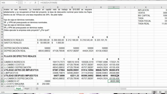Add a new sheet with plus icon
Image resolution: width=167 pixels, height=94 pixels.
[37, 89]
